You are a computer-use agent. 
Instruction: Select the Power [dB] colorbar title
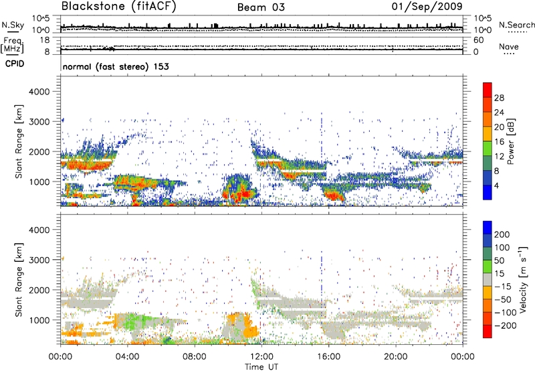click(511, 141)
